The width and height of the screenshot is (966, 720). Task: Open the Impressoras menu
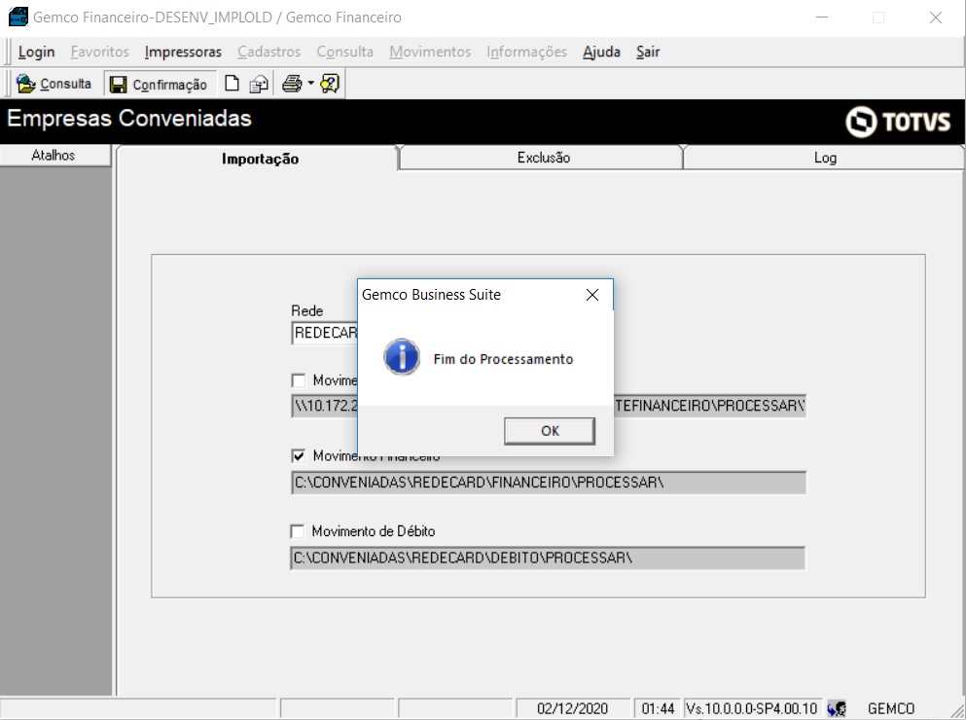[x=183, y=52]
